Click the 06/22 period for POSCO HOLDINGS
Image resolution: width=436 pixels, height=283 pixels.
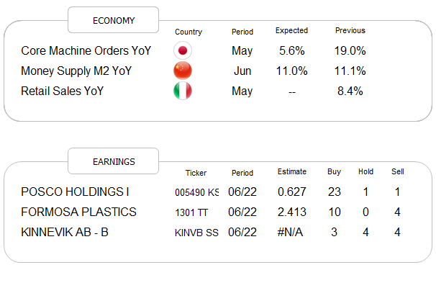[242, 192]
